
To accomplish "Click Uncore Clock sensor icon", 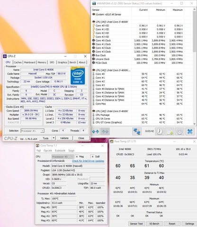I will coord(94,59).
